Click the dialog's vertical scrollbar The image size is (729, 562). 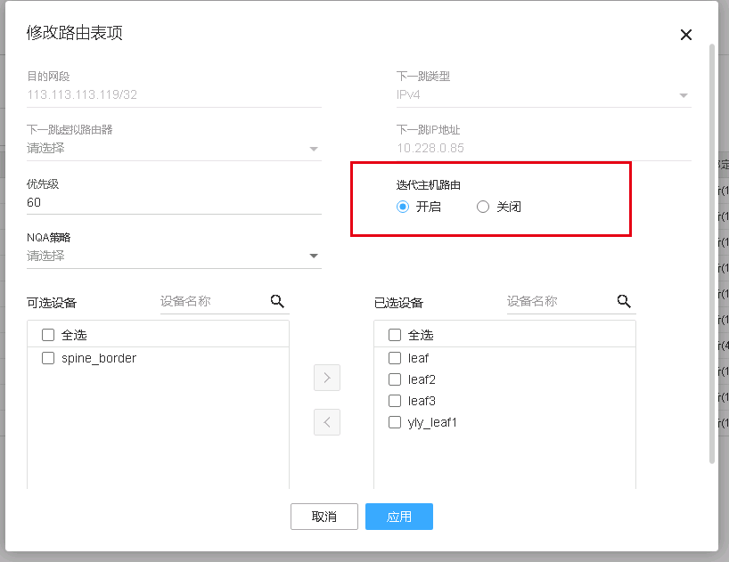click(x=711, y=249)
